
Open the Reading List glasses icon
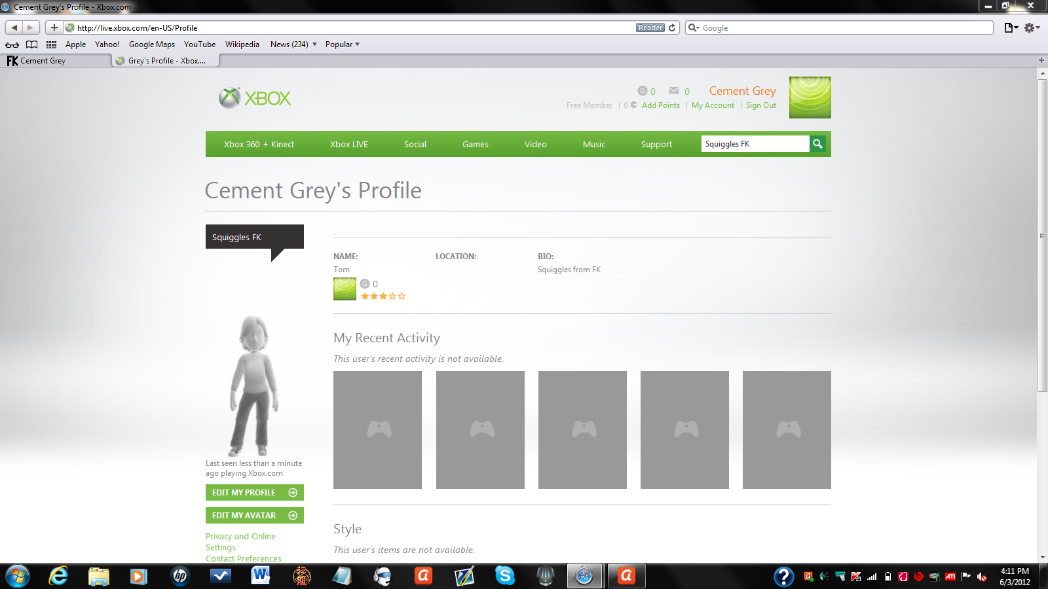point(12,45)
